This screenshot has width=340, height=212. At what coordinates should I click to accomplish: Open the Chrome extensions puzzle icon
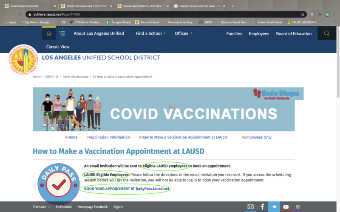(x=320, y=14)
